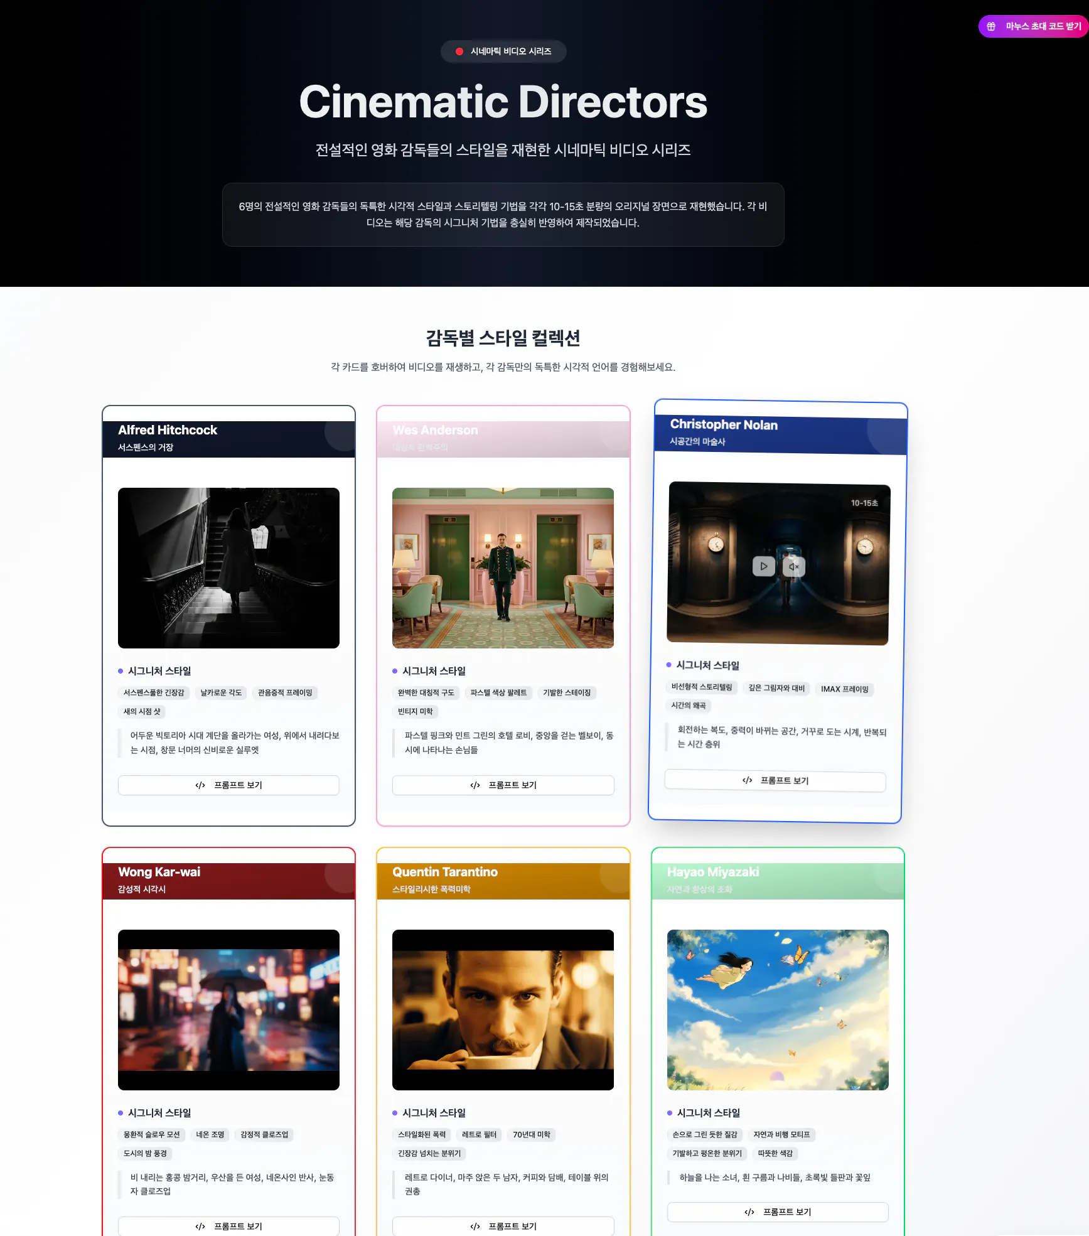The height and width of the screenshot is (1236, 1089).
Task: Click the 시그니처 스타일 label on the Hitchcock card
Action: [159, 671]
